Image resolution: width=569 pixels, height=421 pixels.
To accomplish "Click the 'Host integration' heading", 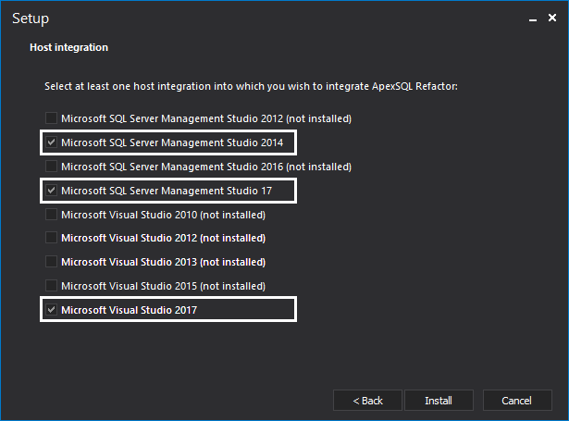I will tap(69, 47).
